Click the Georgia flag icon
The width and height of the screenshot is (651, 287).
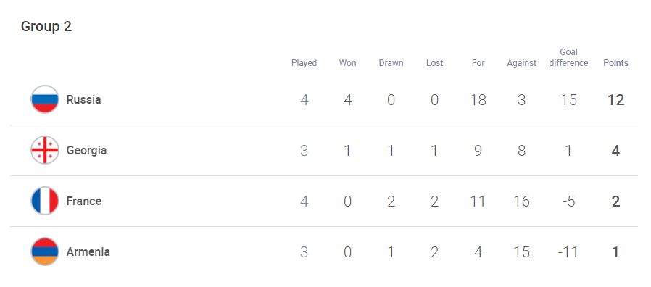point(45,150)
